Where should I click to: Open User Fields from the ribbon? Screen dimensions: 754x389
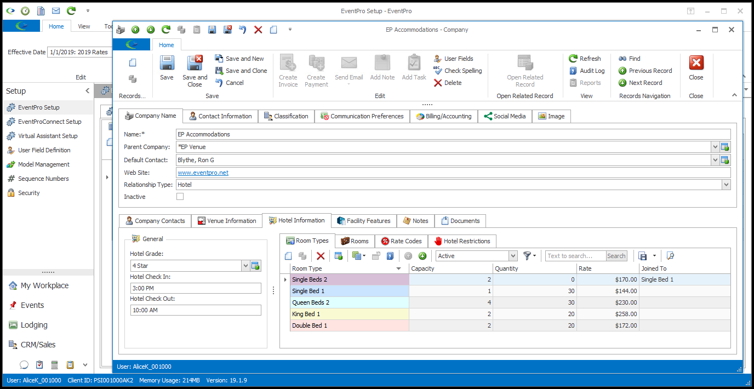click(x=453, y=59)
